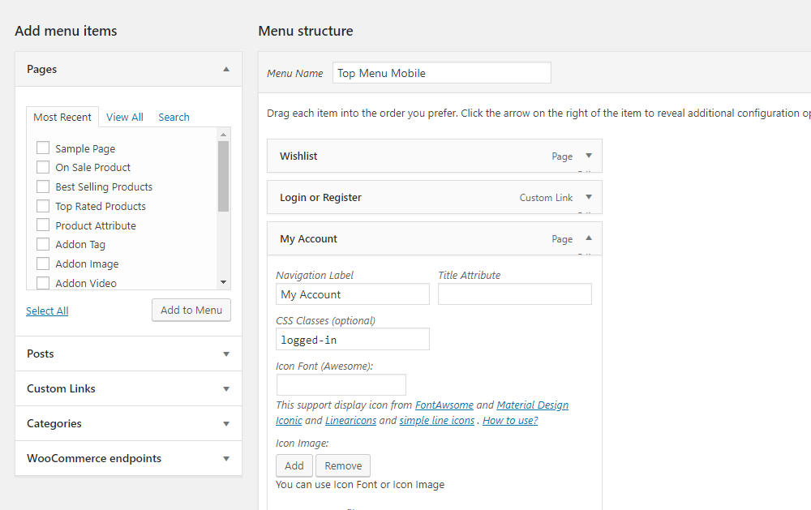
Task: Click the Remove icon image button
Action: tap(343, 465)
